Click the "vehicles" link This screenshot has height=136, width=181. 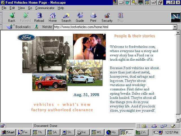[x=44, y=105]
